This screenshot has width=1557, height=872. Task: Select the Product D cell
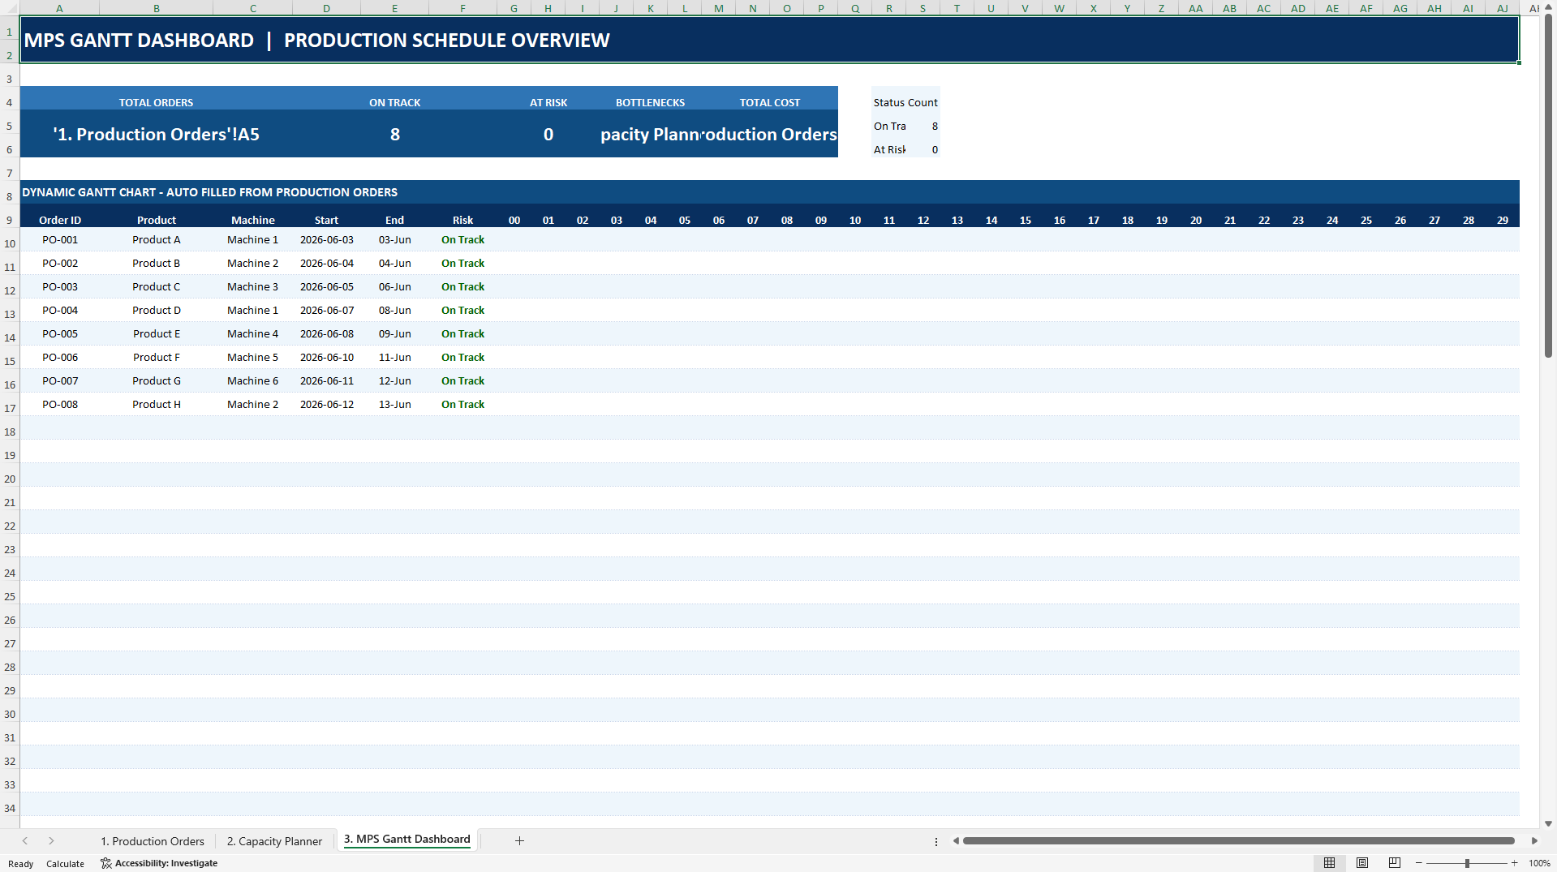(156, 310)
